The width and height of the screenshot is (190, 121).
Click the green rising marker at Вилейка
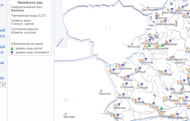[162, 45]
